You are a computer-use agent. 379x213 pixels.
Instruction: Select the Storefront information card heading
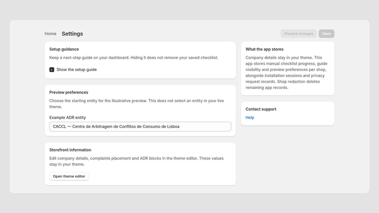coord(70,150)
